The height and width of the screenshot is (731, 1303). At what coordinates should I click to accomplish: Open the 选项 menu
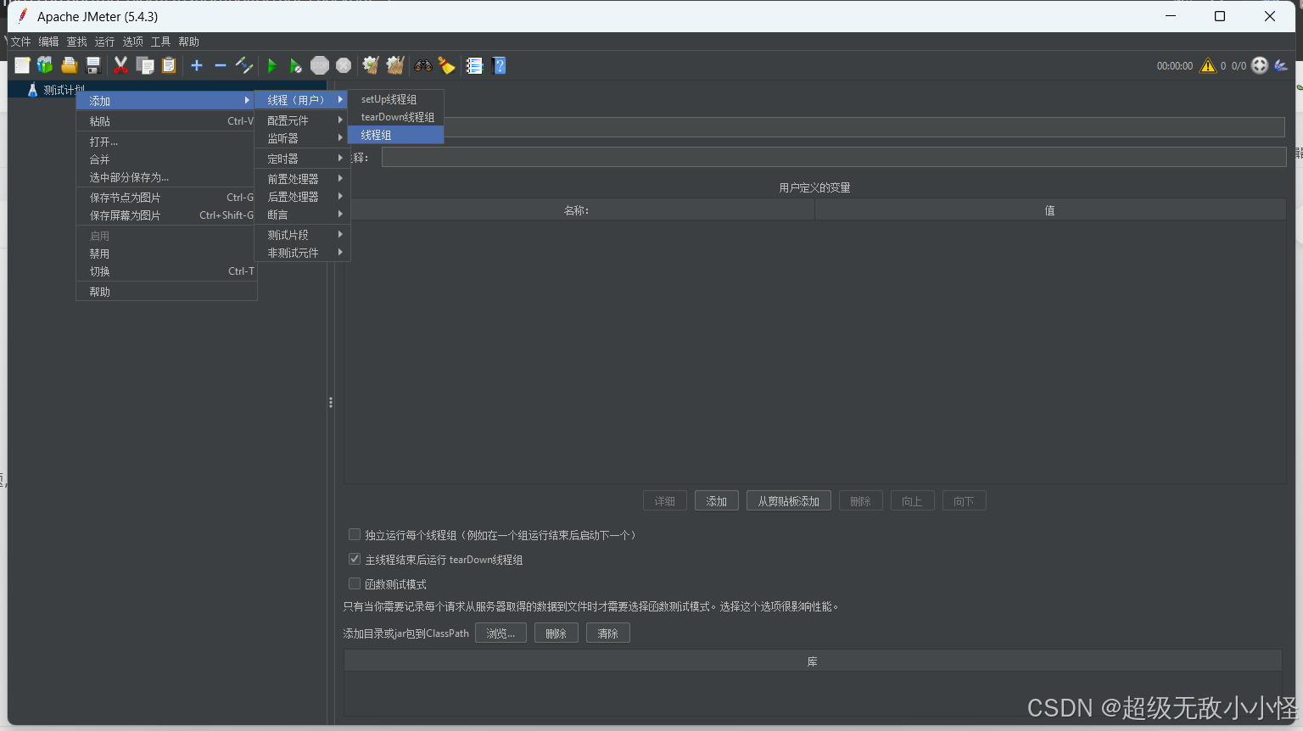click(x=133, y=42)
